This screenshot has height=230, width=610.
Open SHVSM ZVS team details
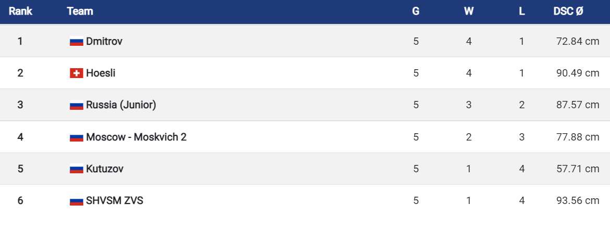click(x=115, y=200)
